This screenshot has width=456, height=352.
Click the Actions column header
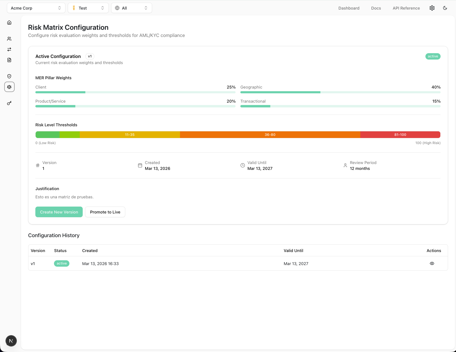(x=434, y=250)
